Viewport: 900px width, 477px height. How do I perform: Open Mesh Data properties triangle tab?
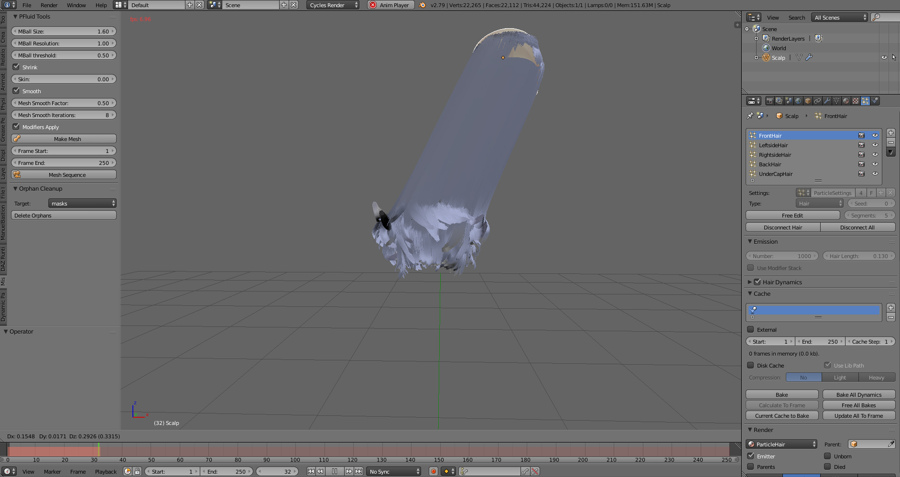836,101
